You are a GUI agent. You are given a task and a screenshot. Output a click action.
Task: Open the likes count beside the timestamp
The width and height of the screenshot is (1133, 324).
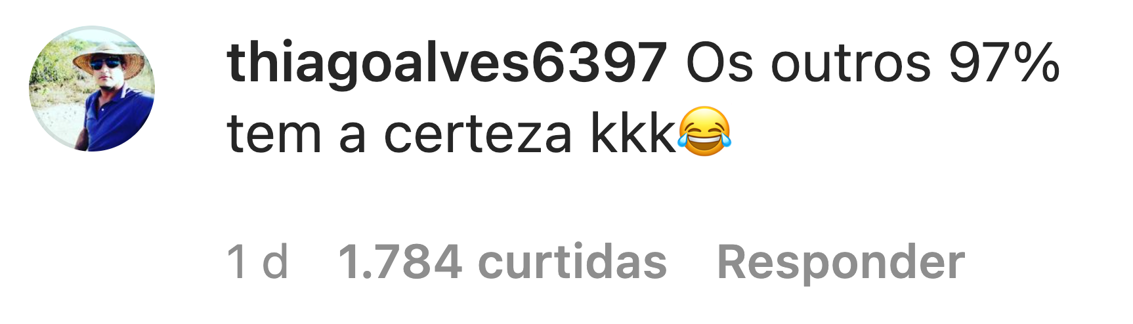(x=502, y=262)
